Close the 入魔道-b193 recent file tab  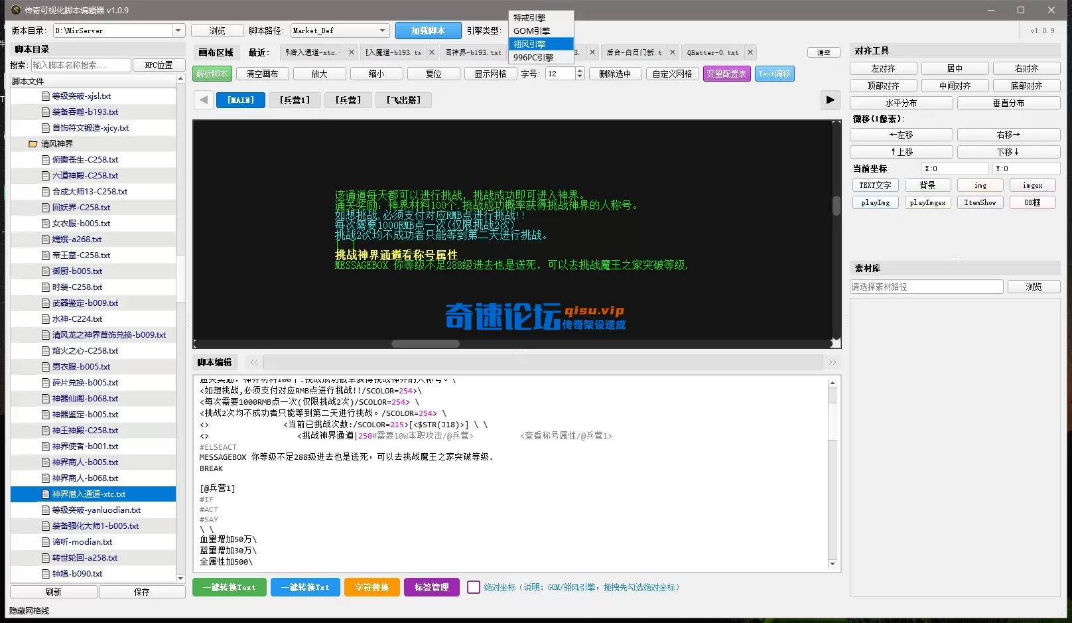coord(432,52)
